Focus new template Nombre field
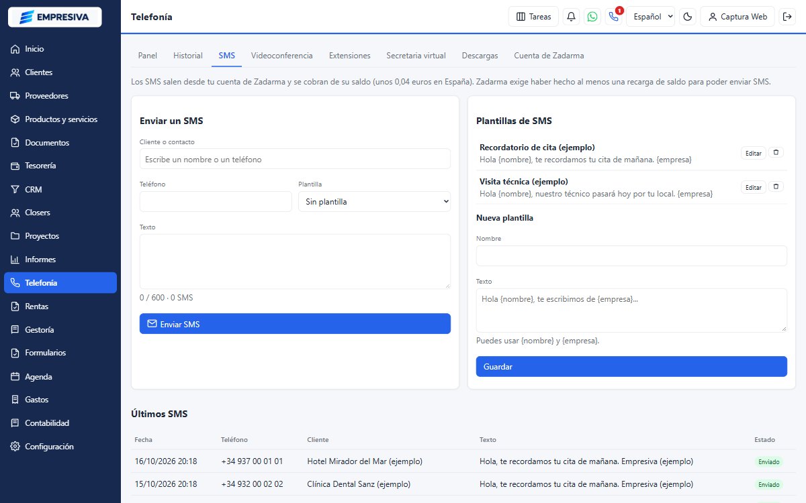Screen dimensions: 806x503 [631, 256]
